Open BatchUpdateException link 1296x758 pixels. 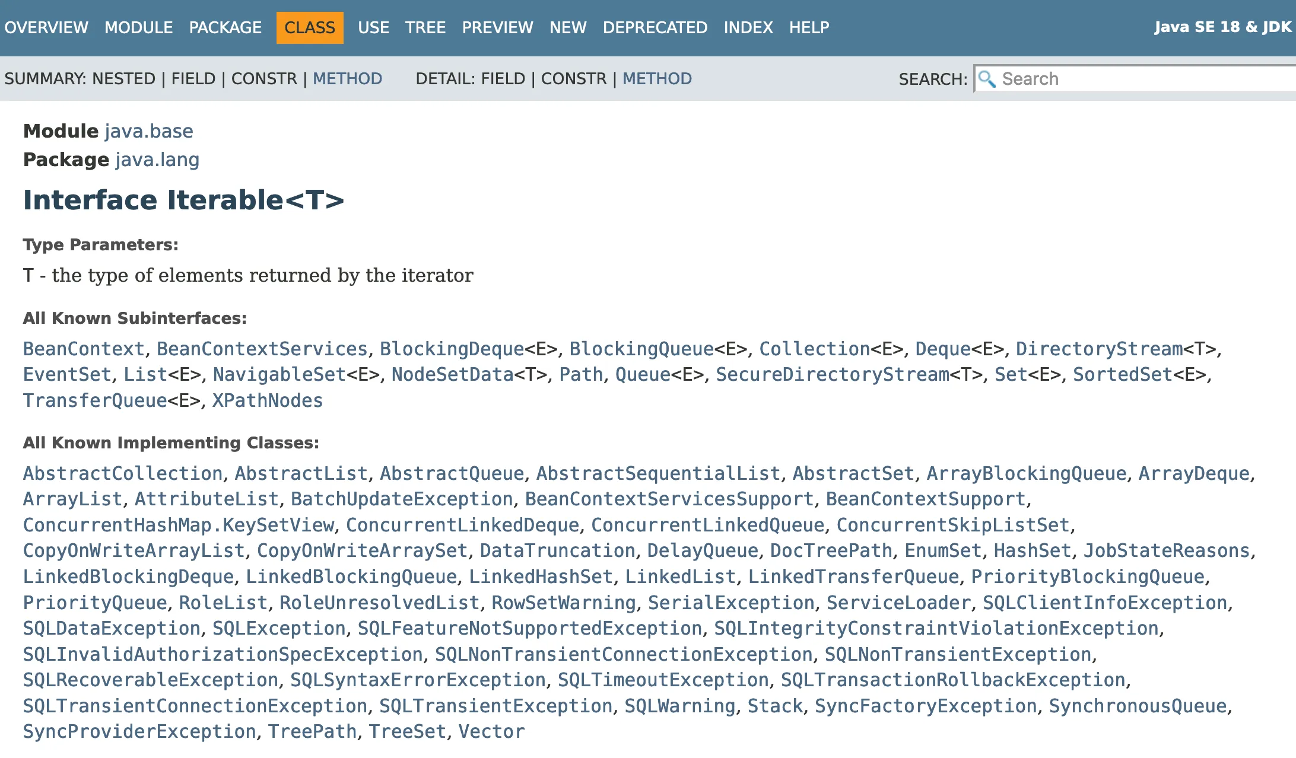pos(402,499)
